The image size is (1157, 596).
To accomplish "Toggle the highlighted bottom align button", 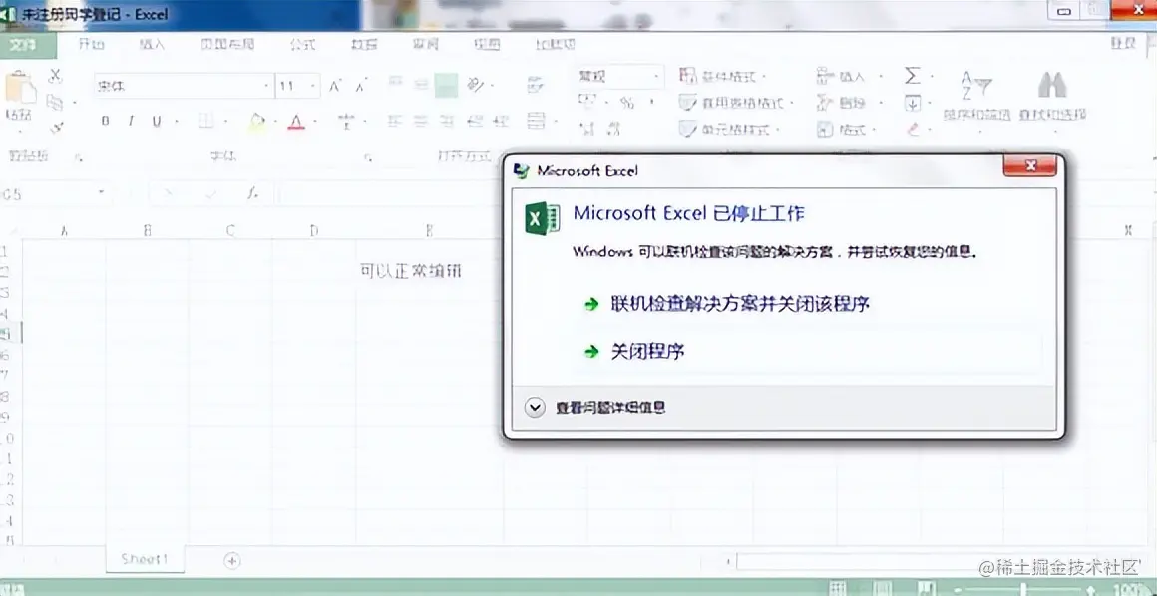I will click(x=447, y=85).
